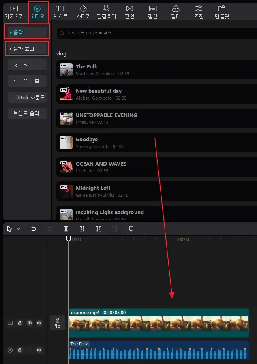
Task: Click the "OCEAN AND WAVES" title
Action: coord(101,164)
